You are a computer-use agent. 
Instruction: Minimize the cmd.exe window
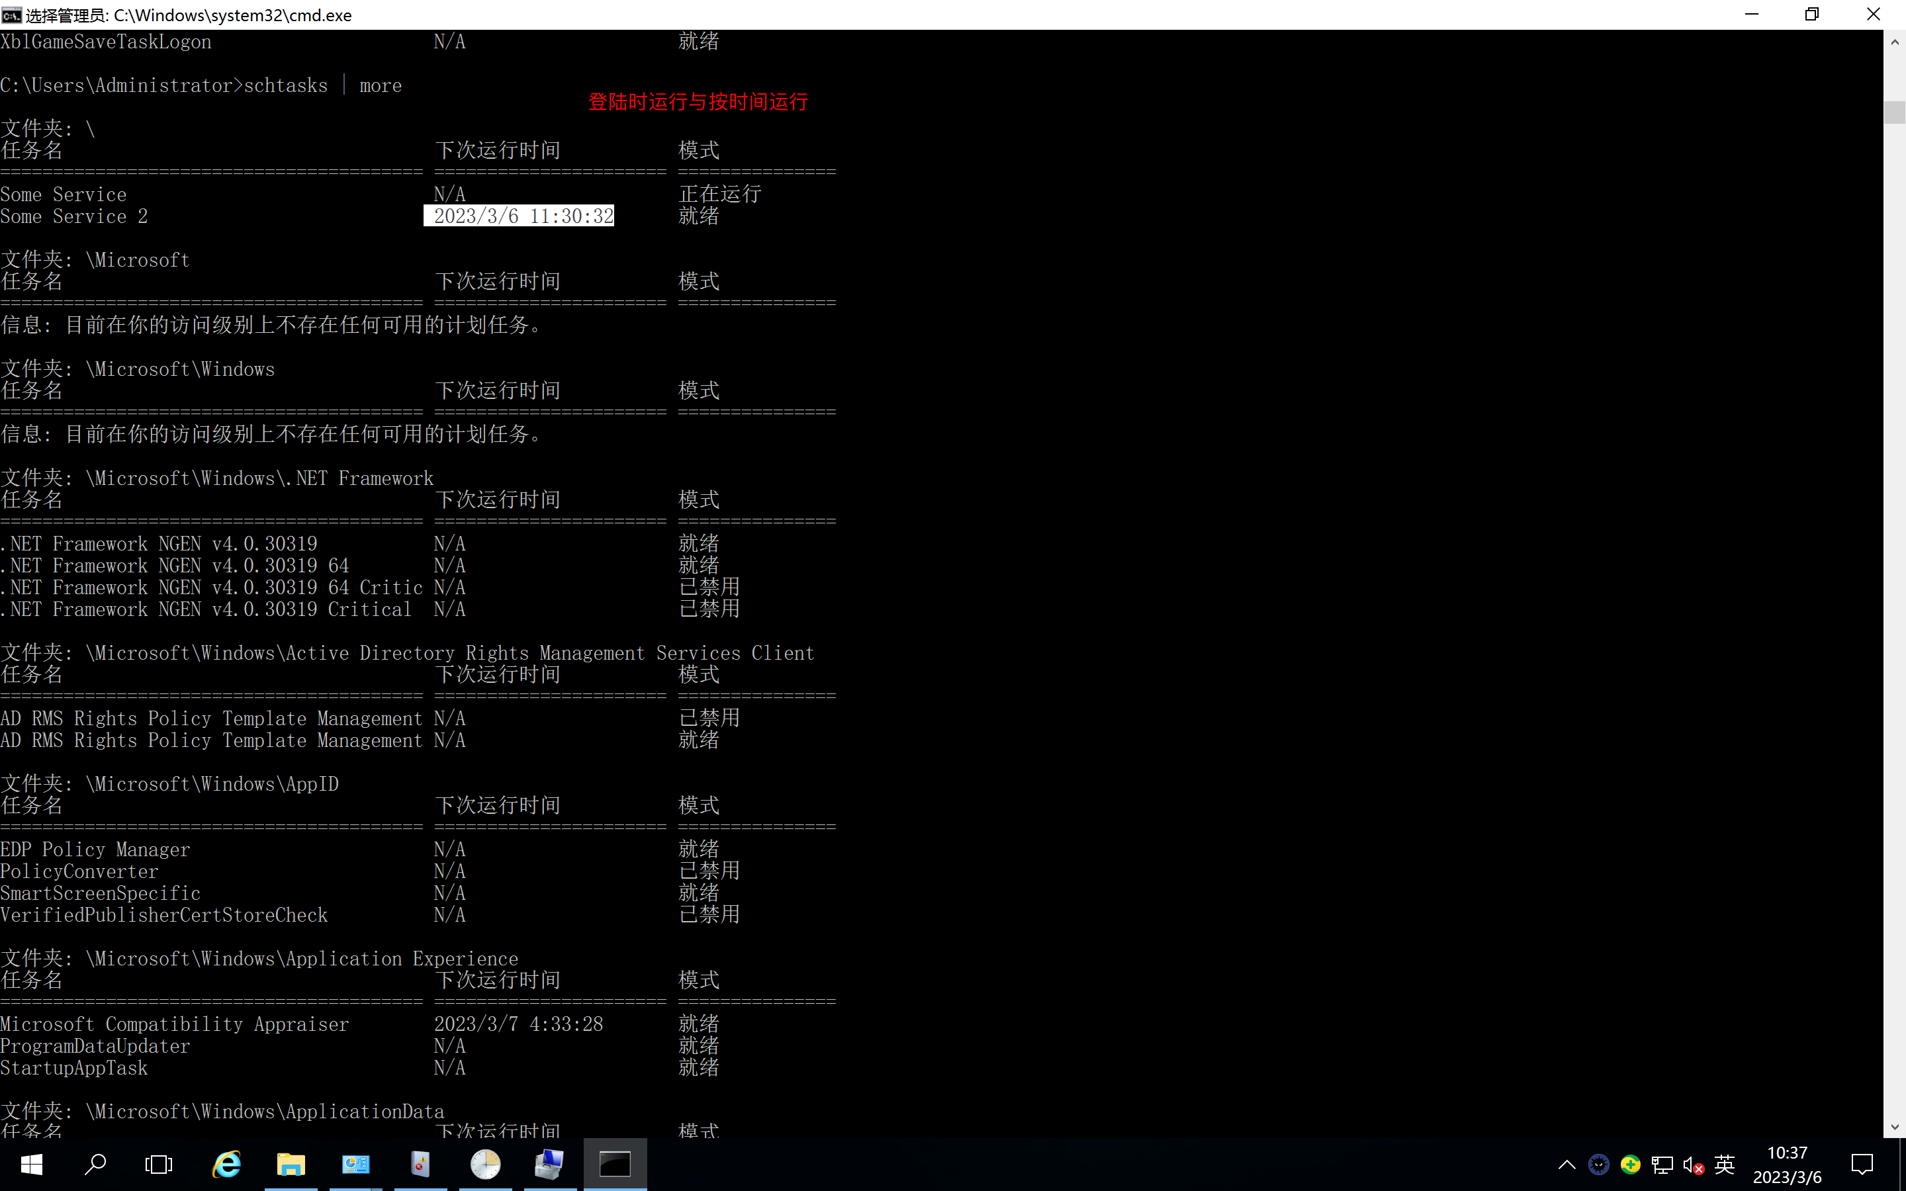(x=1752, y=14)
